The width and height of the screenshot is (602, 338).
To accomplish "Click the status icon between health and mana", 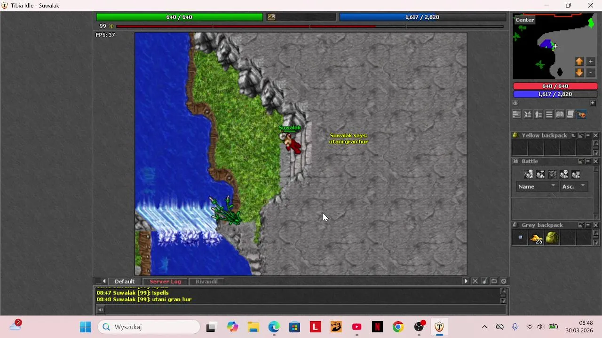I will pos(271,17).
